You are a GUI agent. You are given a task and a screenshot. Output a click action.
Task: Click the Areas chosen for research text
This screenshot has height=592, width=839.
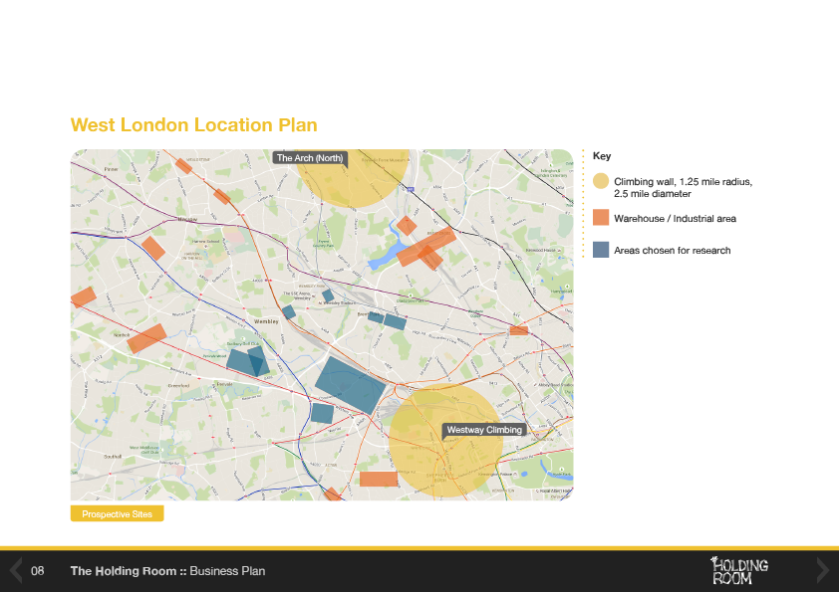click(672, 250)
